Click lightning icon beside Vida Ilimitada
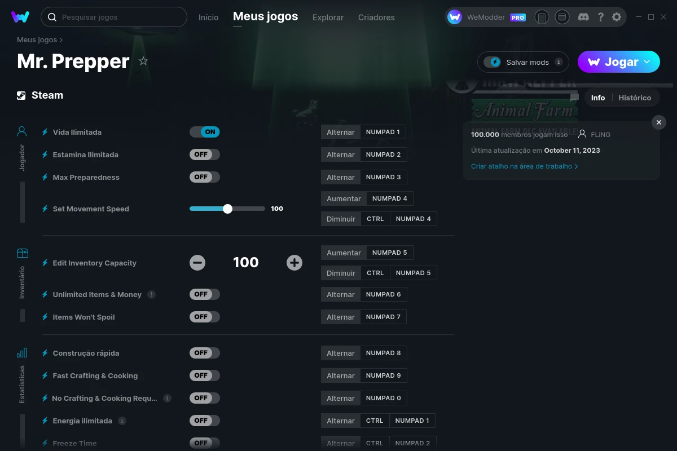The width and height of the screenshot is (677, 451). (45, 132)
